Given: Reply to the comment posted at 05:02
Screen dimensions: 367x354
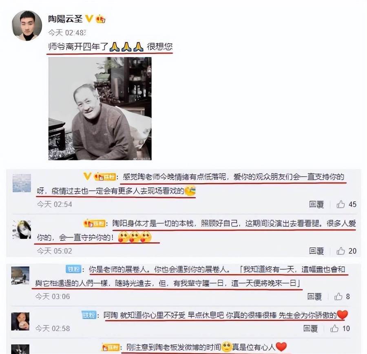Looking at the screenshot, I should point(316,251).
